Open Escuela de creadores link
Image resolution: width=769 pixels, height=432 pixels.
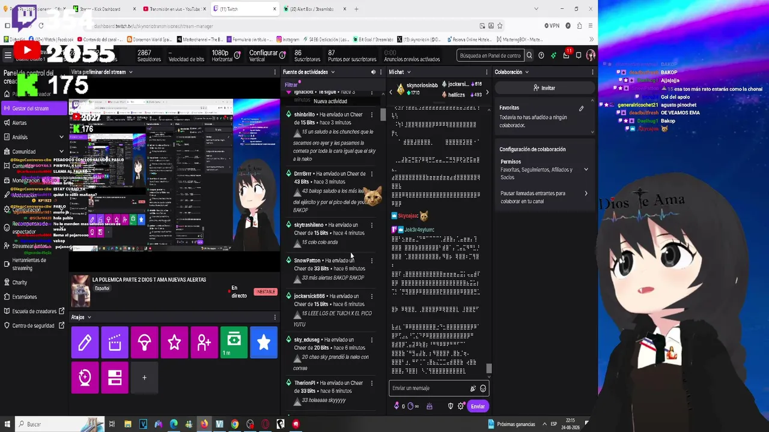pyautogui.click(x=34, y=311)
